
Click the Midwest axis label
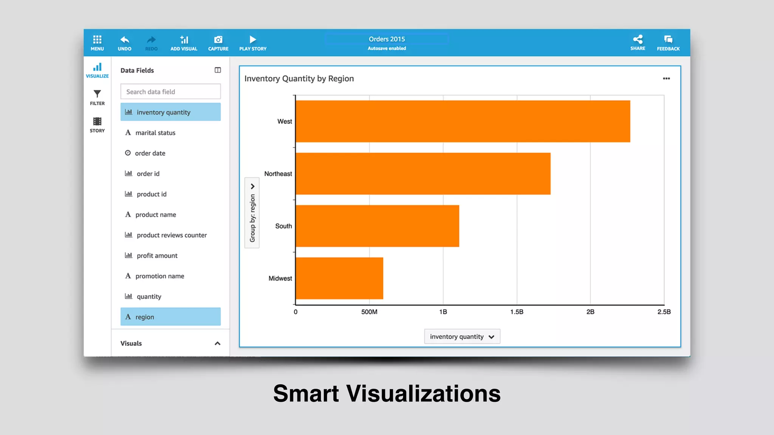point(280,278)
